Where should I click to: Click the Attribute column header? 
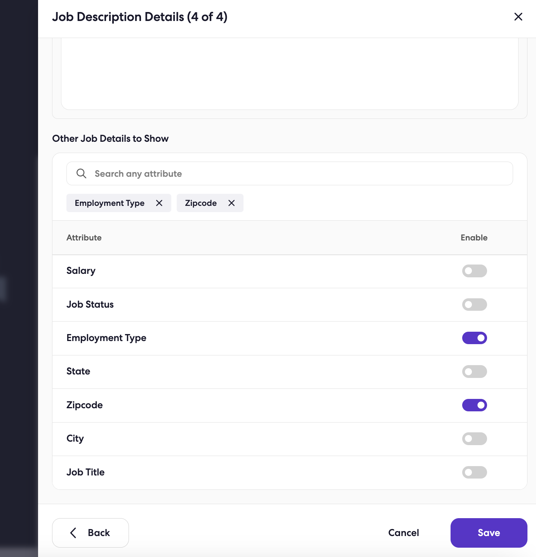84,238
